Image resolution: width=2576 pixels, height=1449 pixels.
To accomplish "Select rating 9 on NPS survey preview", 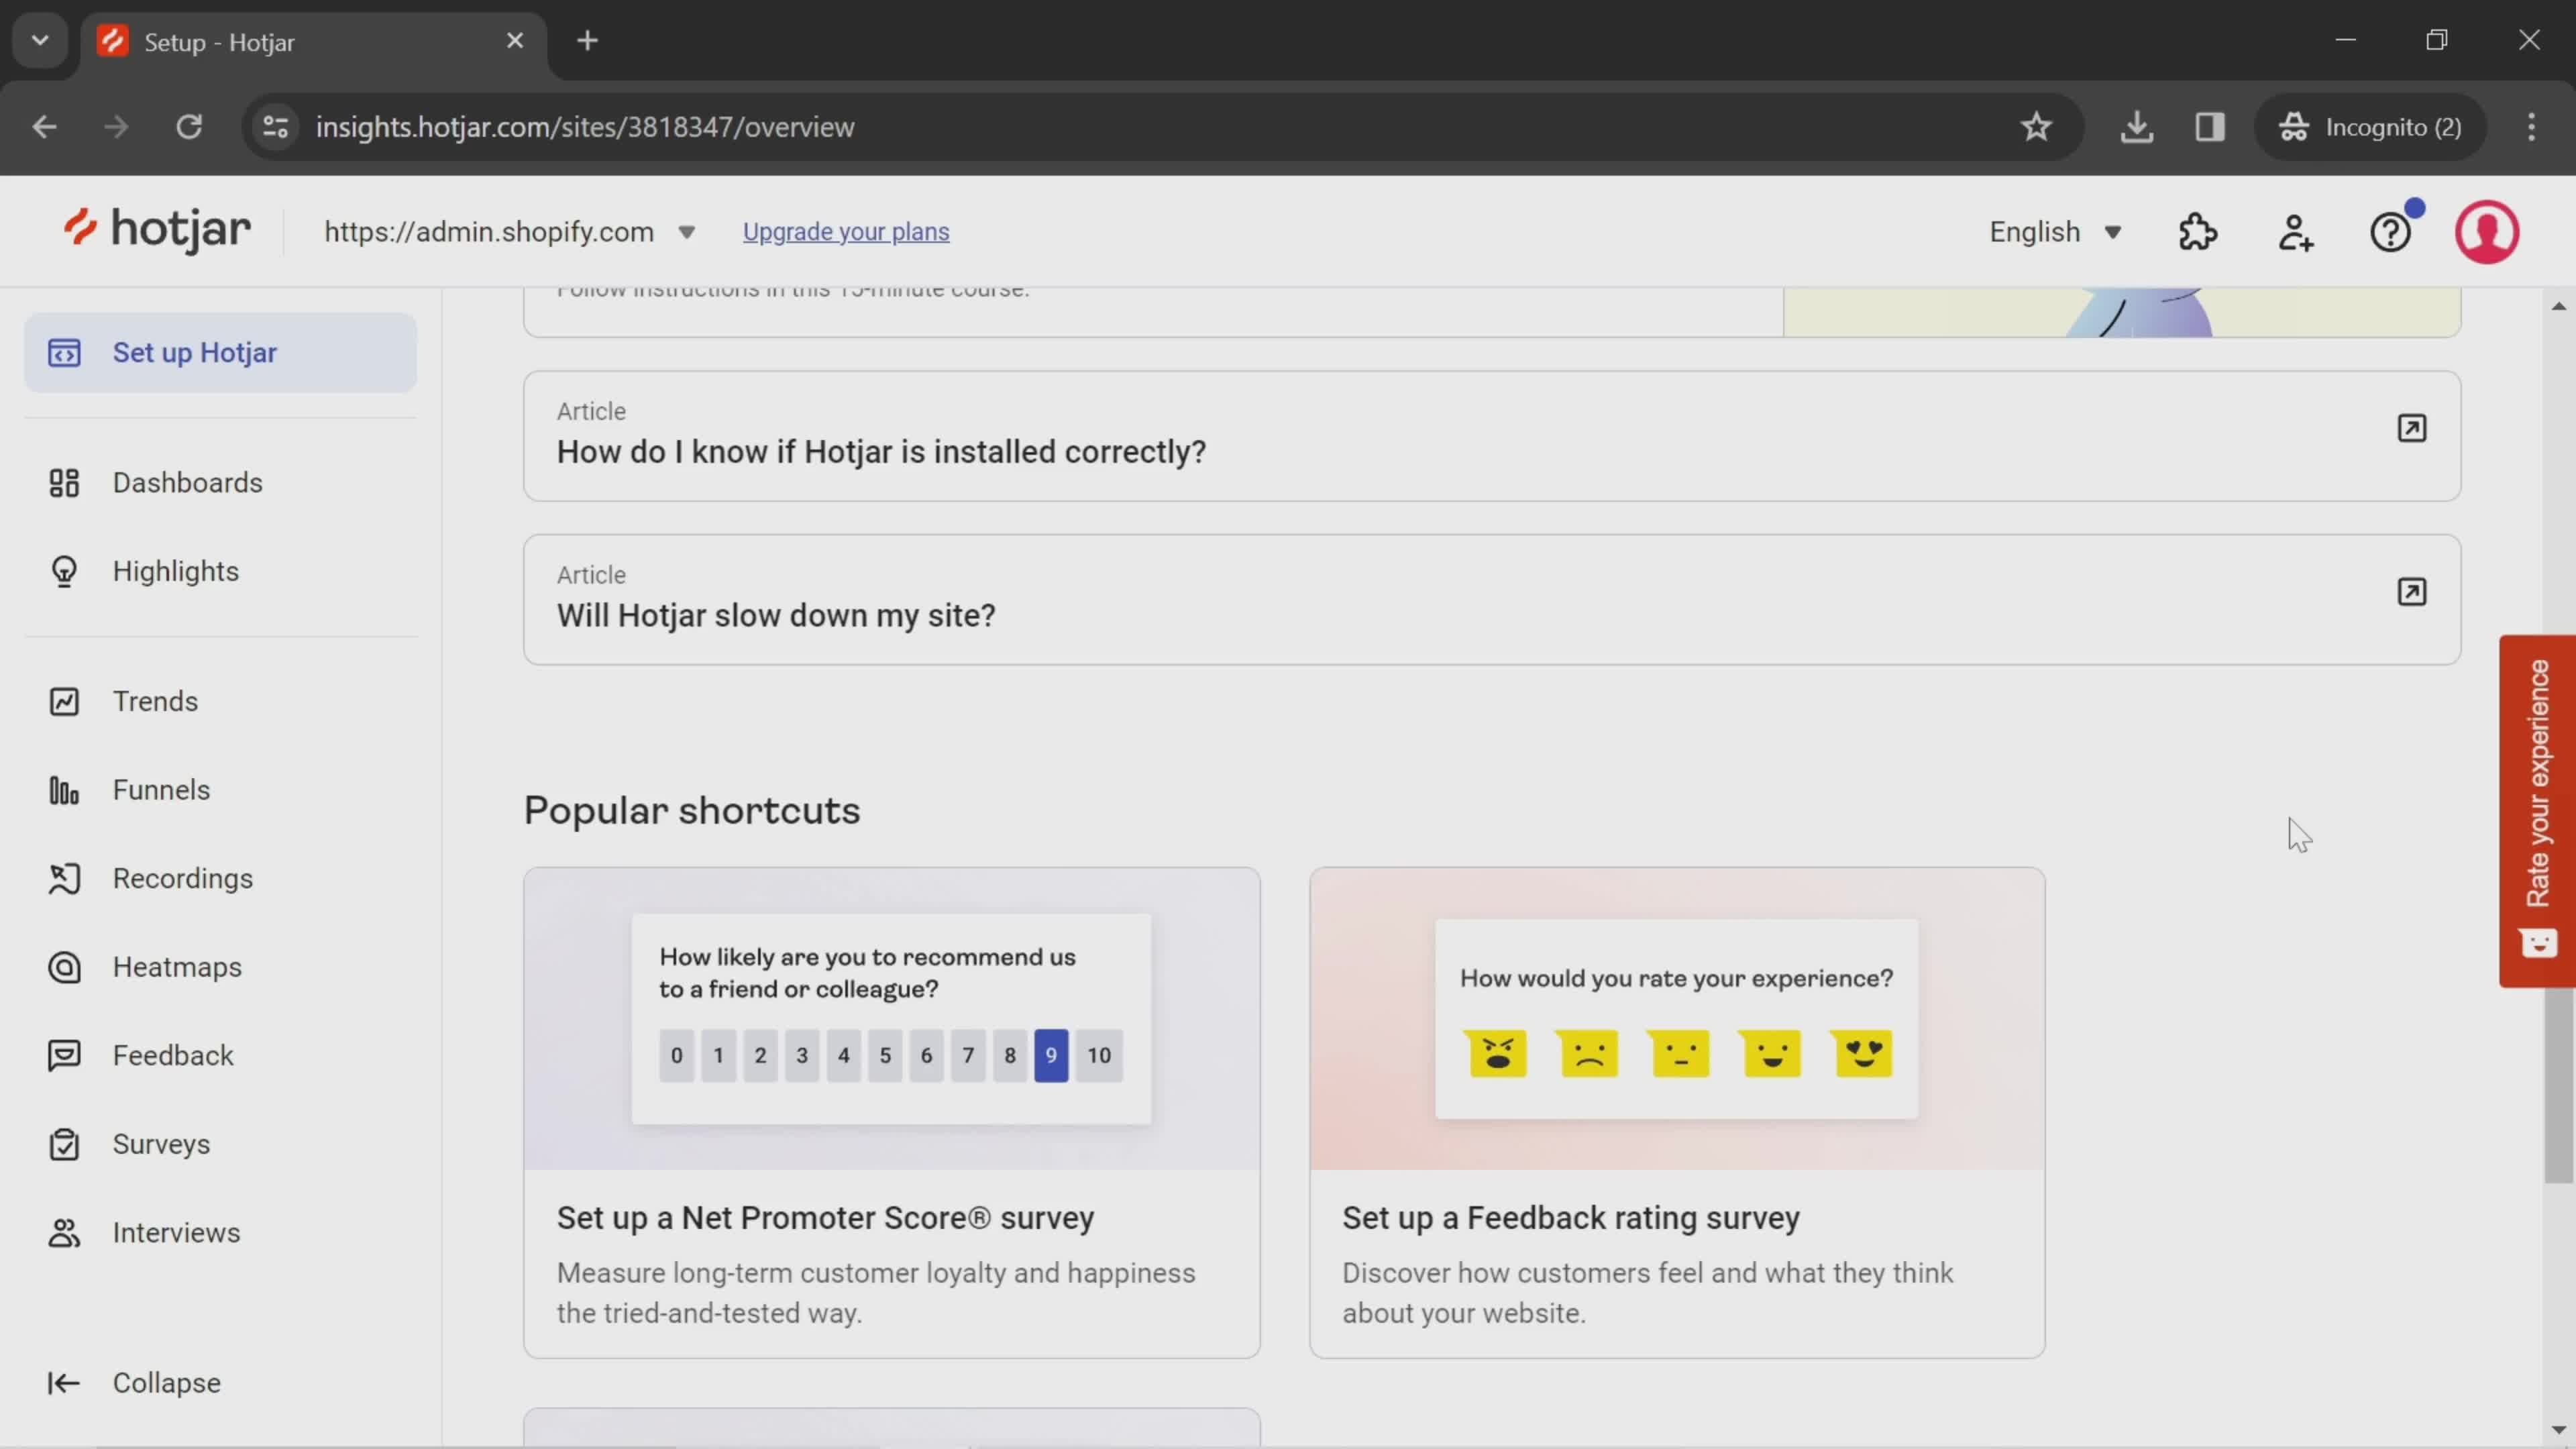I will 1051,1055.
